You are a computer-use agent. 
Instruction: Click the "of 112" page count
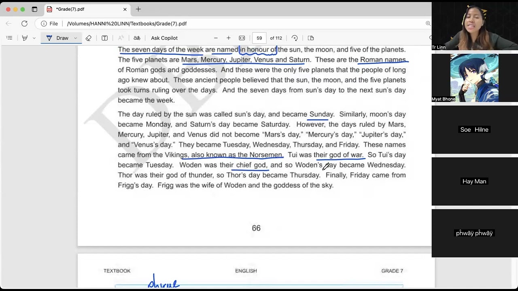pos(276,38)
